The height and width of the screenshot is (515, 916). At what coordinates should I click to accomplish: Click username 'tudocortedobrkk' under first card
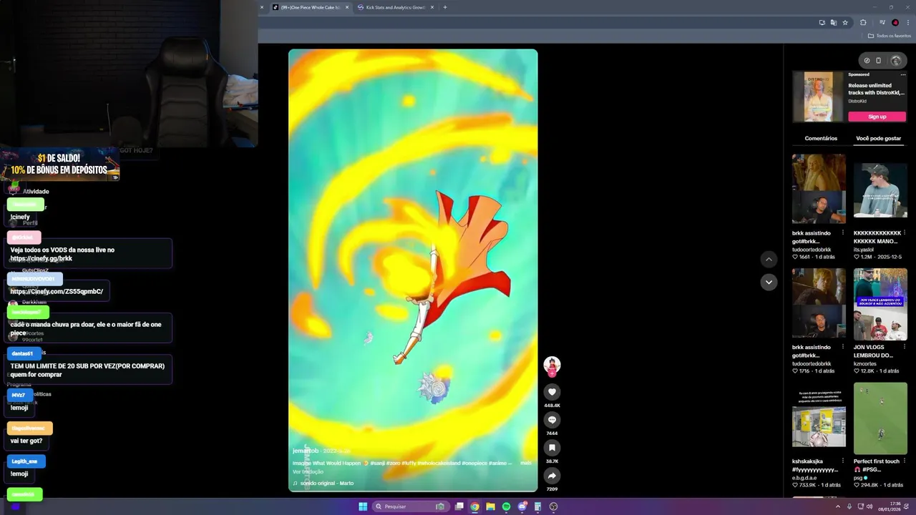(812, 250)
